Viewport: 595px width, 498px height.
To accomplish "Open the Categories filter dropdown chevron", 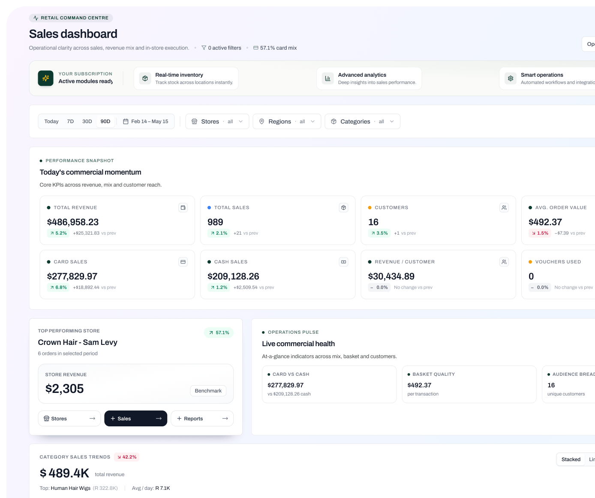I will pyautogui.click(x=392, y=122).
